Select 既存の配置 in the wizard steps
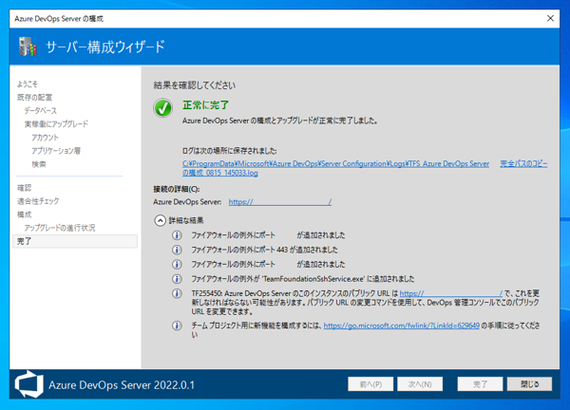The width and height of the screenshot is (570, 410). pos(34,98)
